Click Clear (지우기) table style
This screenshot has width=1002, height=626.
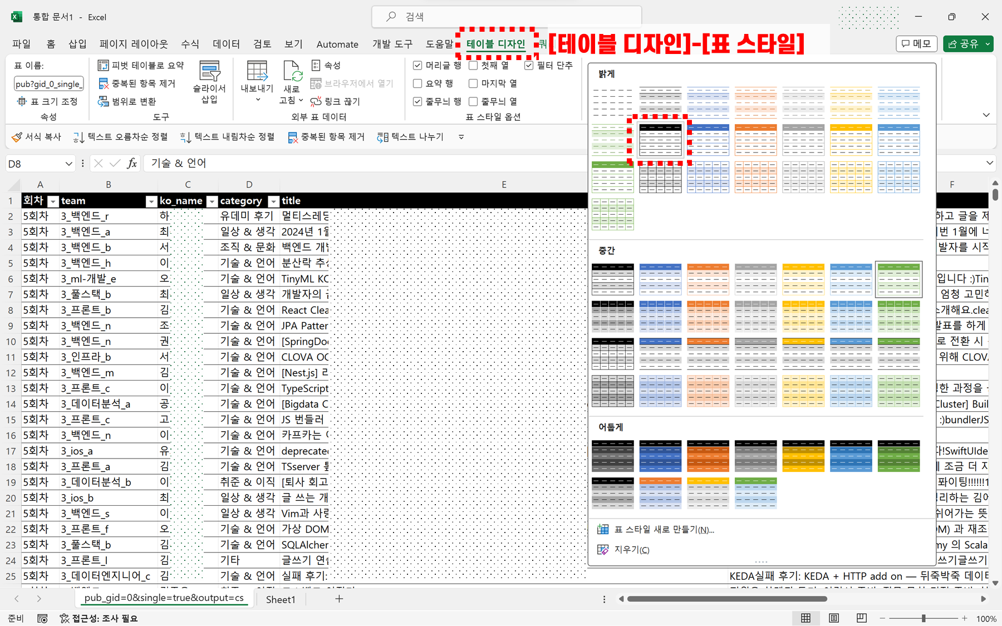tap(623, 550)
